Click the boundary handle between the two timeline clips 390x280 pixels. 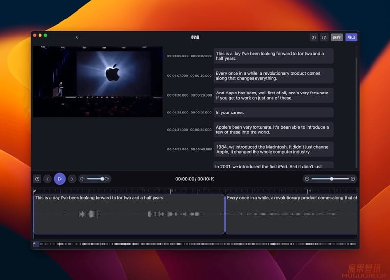[225, 214]
